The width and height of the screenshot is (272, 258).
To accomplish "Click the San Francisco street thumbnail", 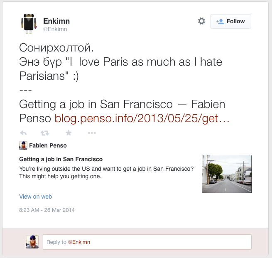I will pyautogui.click(x=227, y=174).
